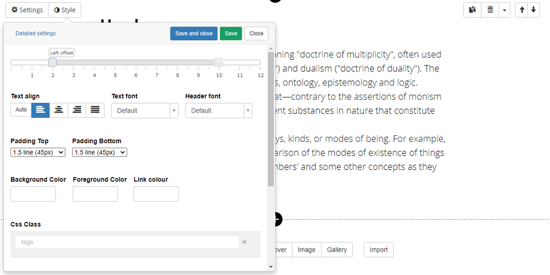The image size is (550, 275).
Task: Click the Close button in style panel
Action: coord(256,33)
